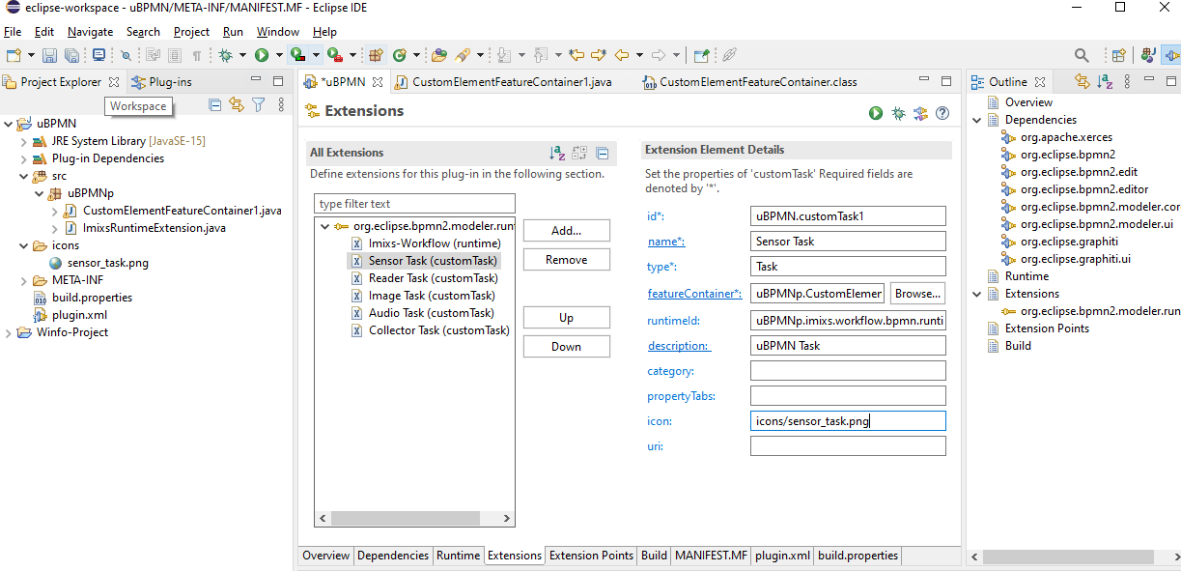
Task: Launch Eclipse application from Extensions header
Action: point(876,113)
